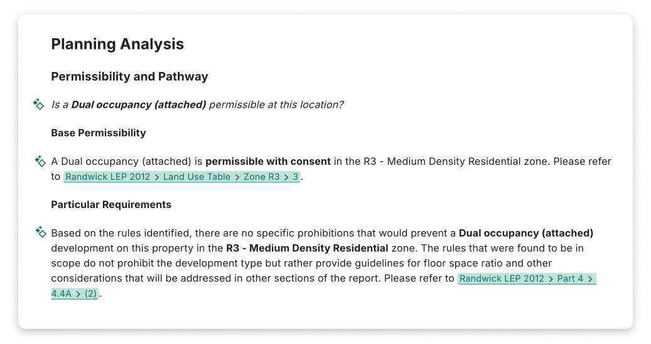Viewport: 651px width, 344px height.
Task: Click Randwick LEP 2012 in the Land Use Table citation
Action: point(108,177)
